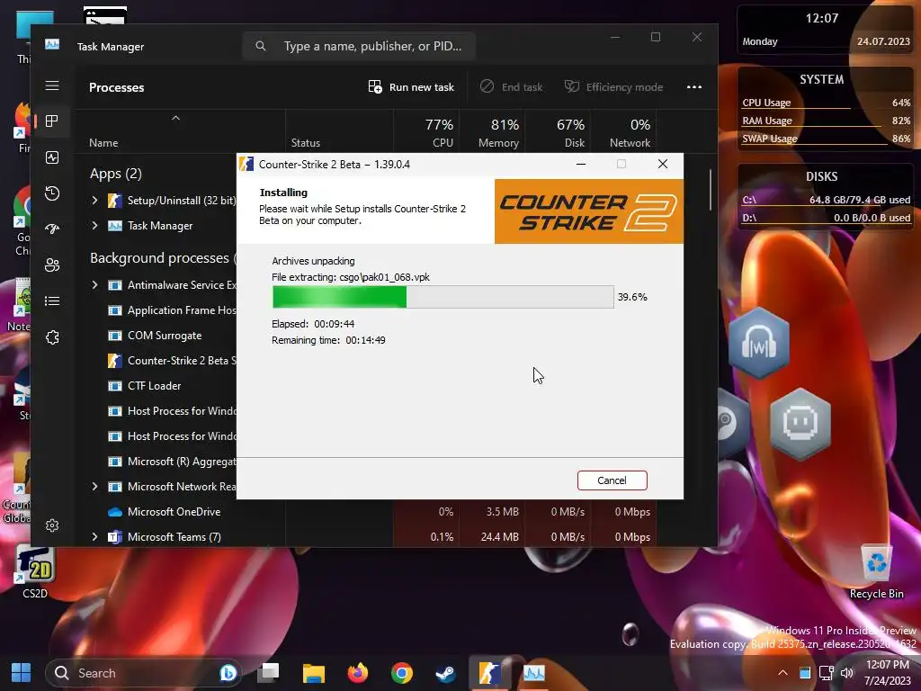The width and height of the screenshot is (921, 691).
Task: Open the Startup apps page icon
Action: click(x=52, y=229)
